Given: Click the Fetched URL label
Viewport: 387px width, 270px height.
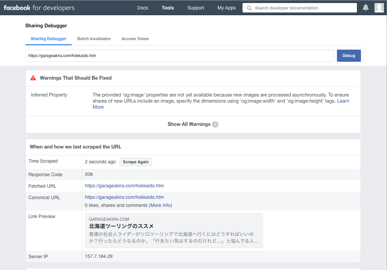Looking at the screenshot, I should click(42, 186).
